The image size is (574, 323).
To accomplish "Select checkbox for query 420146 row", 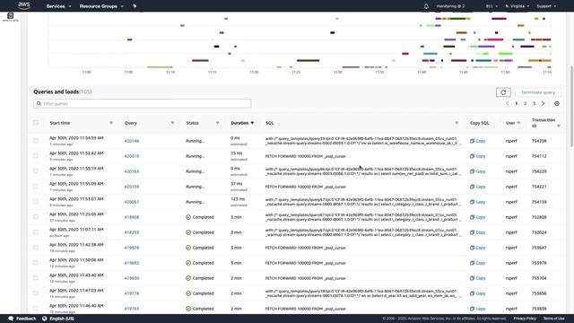I will coord(36,141).
